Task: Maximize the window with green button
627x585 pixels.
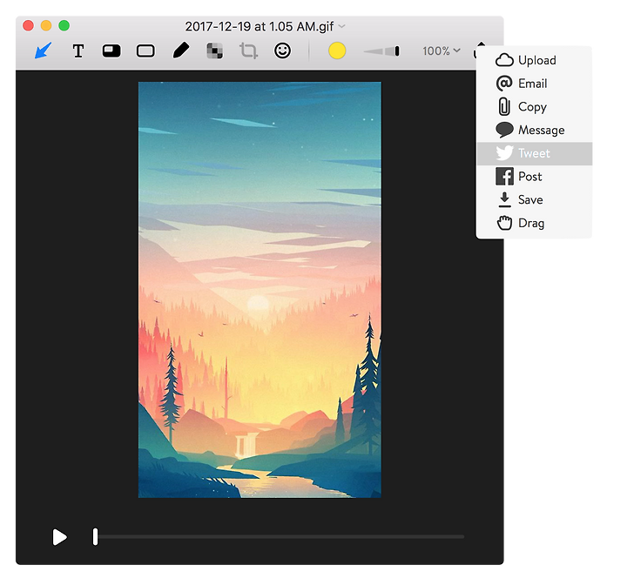Action: (x=64, y=25)
